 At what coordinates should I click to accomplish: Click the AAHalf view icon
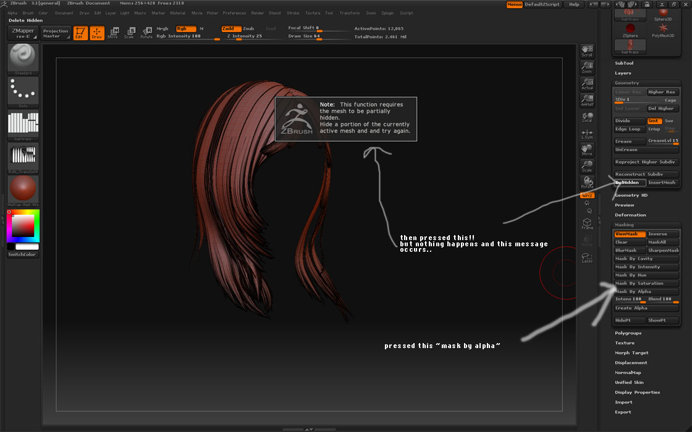587,101
